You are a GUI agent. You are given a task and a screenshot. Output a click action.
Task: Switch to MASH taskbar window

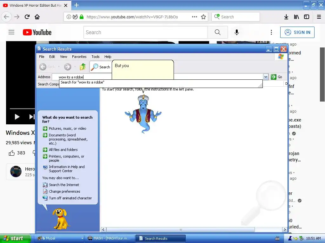pyautogui.click(x=109, y=238)
